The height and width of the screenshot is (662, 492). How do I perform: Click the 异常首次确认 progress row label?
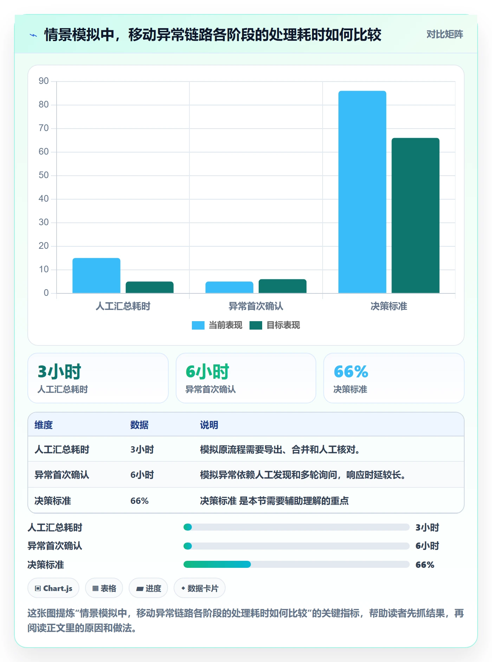coord(55,546)
